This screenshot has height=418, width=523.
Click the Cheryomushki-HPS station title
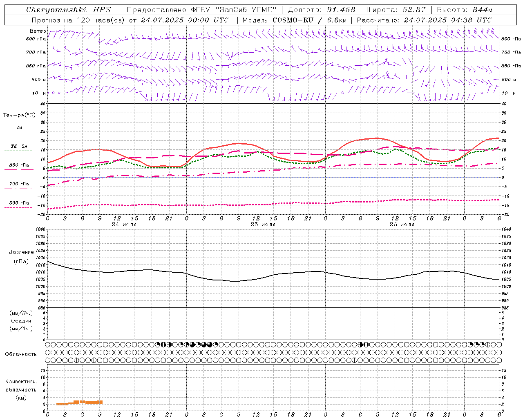point(69,10)
